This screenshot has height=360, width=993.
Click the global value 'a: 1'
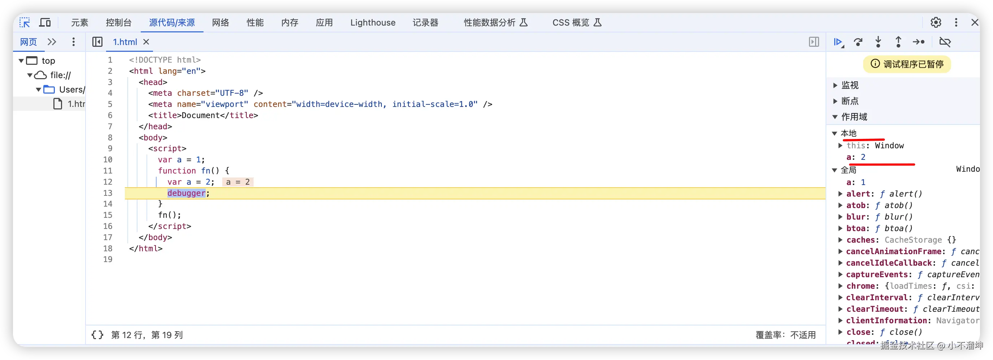coord(856,182)
